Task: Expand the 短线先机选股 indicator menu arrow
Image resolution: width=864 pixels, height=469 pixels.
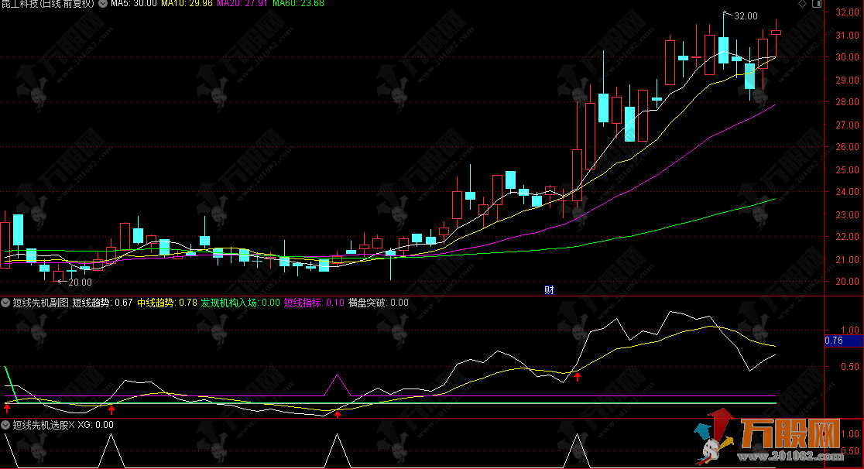Action: 6,425
